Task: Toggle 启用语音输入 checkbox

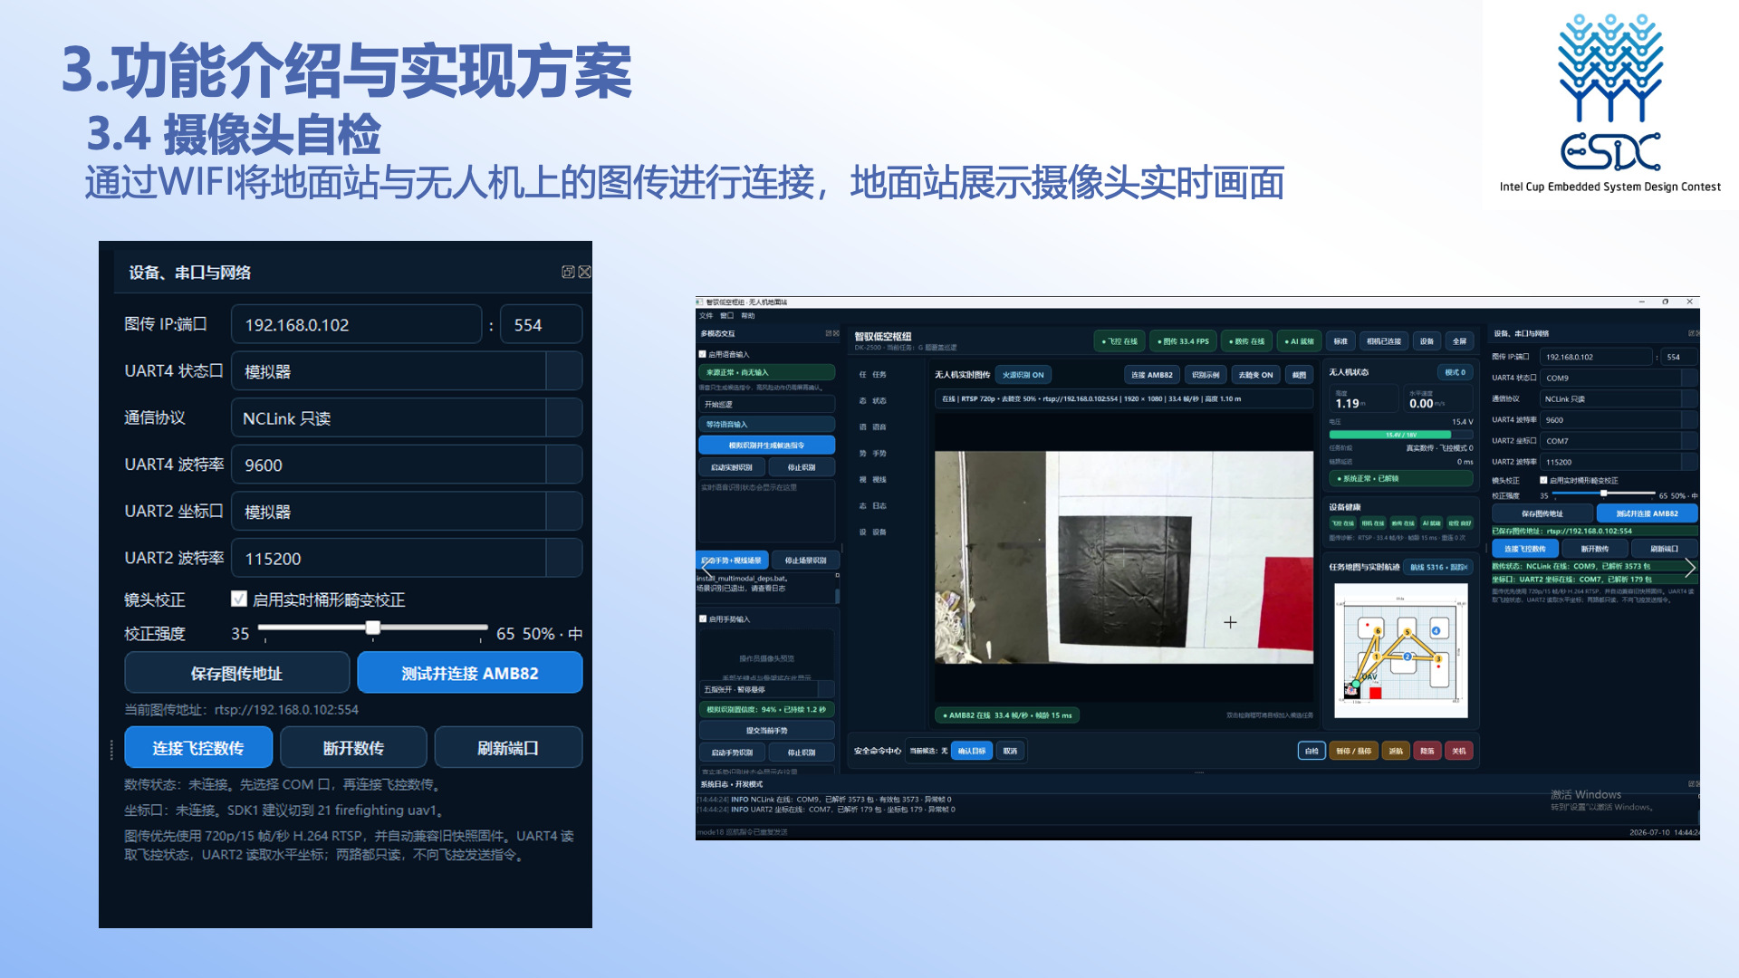Action: [x=702, y=354]
